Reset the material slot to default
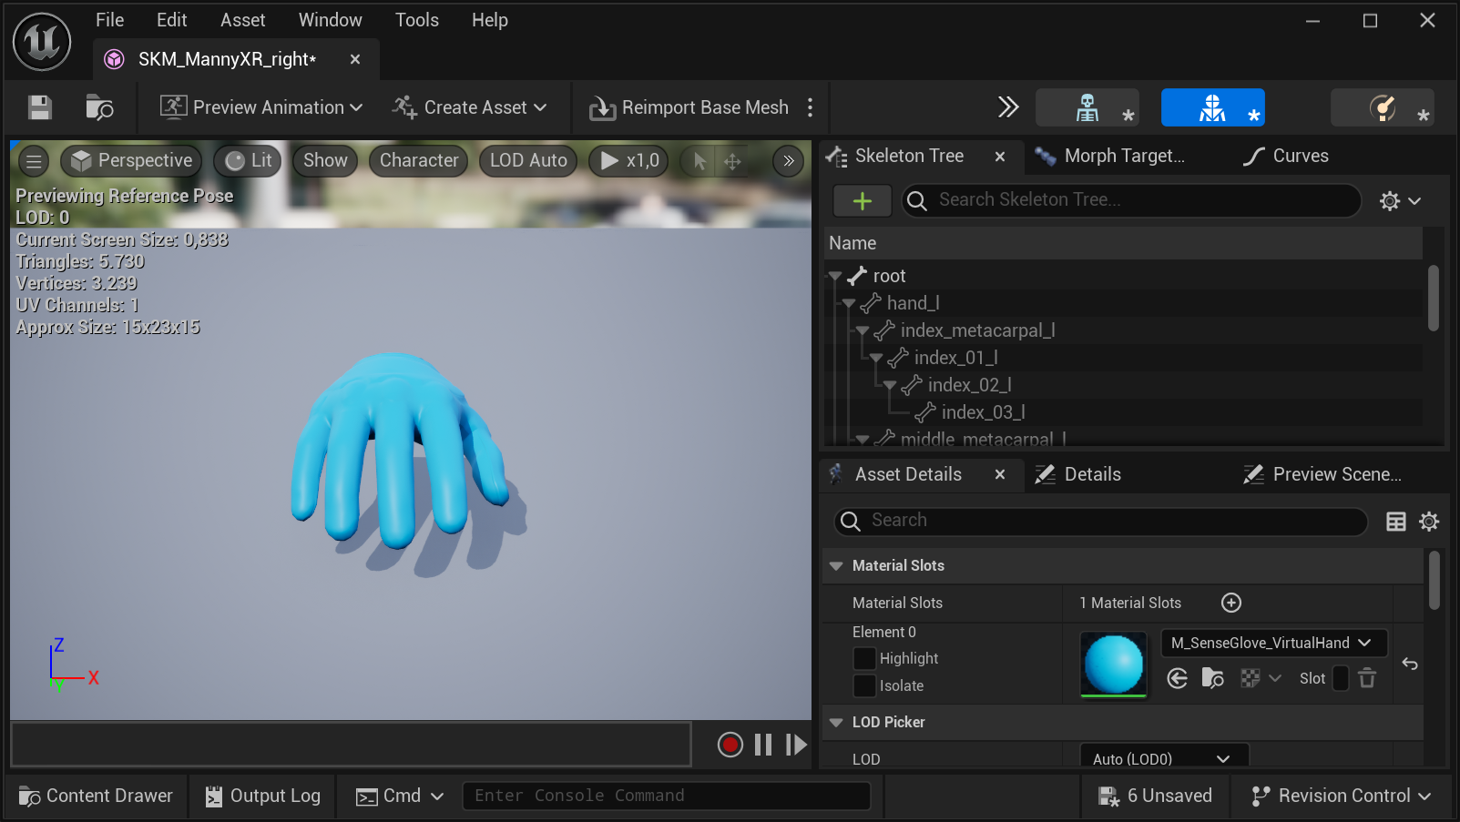This screenshot has width=1460, height=822. (x=1410, y=665)
